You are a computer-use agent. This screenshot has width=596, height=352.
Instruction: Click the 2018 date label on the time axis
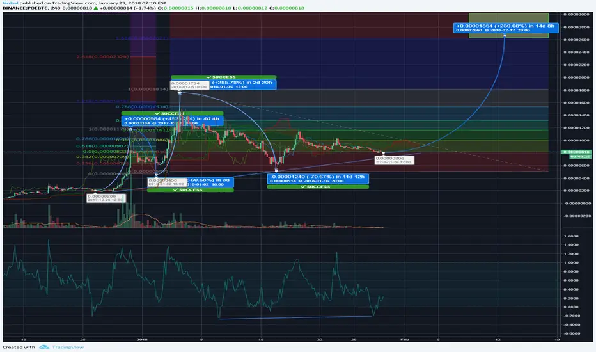pos(142,339)
